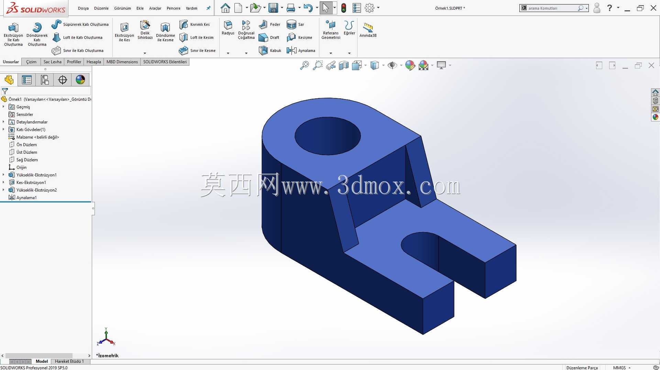Open the FeatureManager design tree tab
Image resolution: width=660 pixels, height=370 pixels.
9,80
